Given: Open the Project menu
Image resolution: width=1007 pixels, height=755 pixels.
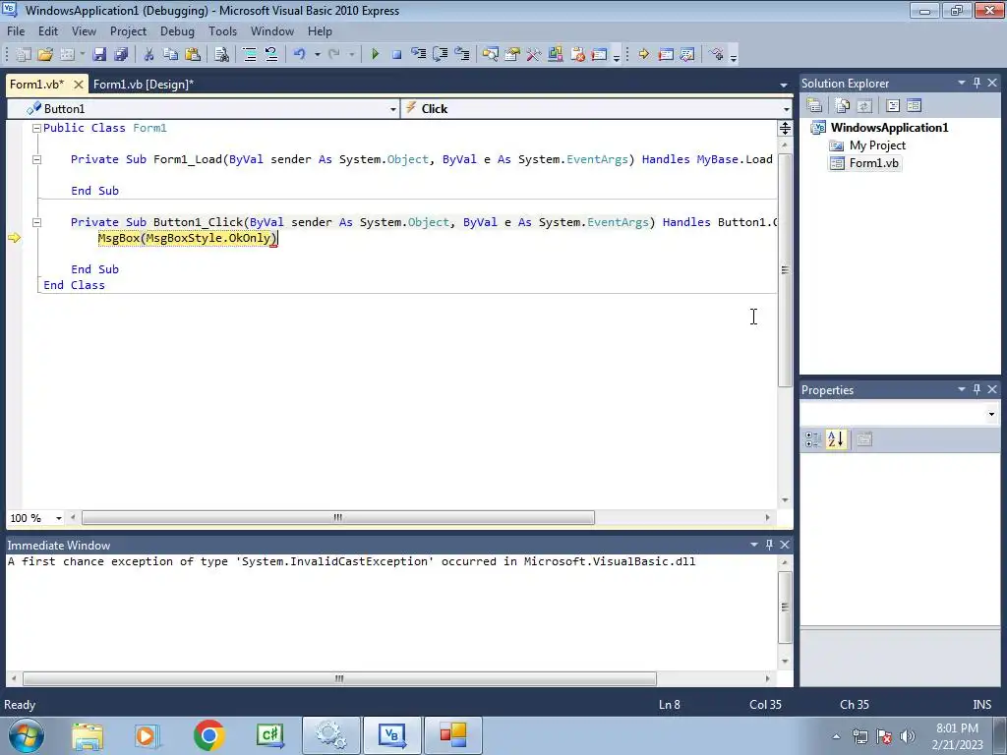Looking at the screenshot, I should pyautogui.click(x=128, y=30).
